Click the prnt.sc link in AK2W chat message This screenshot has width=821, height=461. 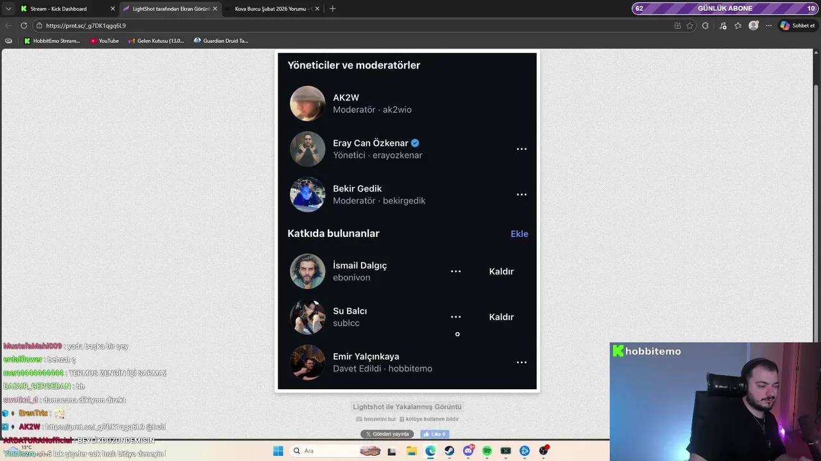[95, 427]
